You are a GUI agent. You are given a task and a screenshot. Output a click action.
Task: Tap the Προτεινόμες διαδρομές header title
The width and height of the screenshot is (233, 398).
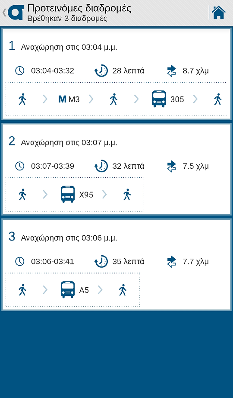click(x=79, y=8)
